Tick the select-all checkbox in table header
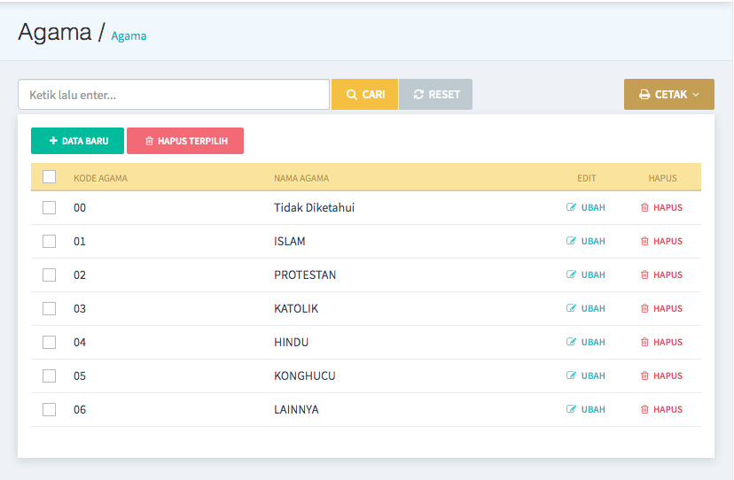 click(50, 177)
